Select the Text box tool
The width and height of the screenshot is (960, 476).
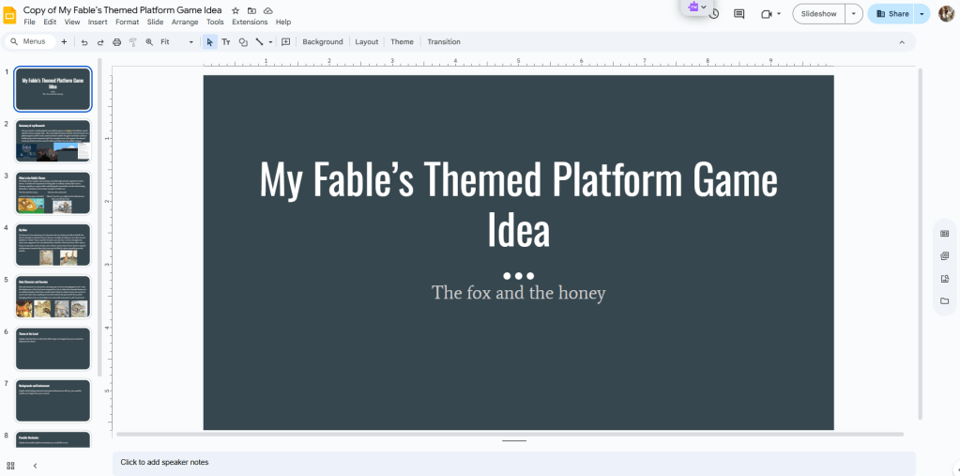226,42
